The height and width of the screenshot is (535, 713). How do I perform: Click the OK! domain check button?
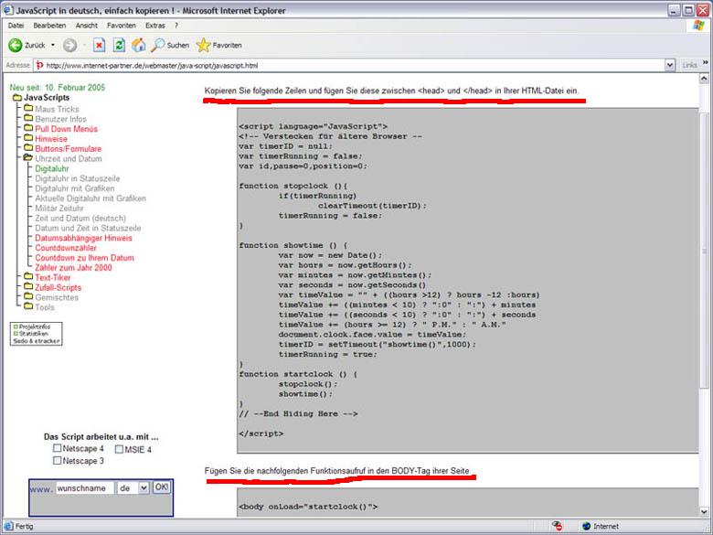162,487
